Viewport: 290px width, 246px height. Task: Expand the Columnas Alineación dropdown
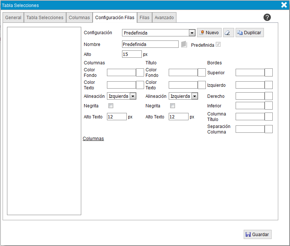[x=133, y=96]
